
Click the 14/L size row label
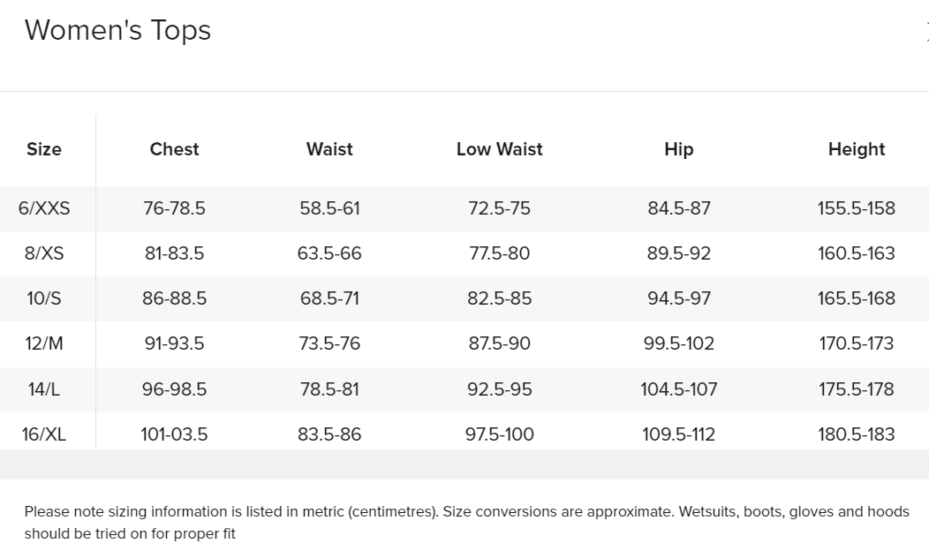(x=44, y=389)
